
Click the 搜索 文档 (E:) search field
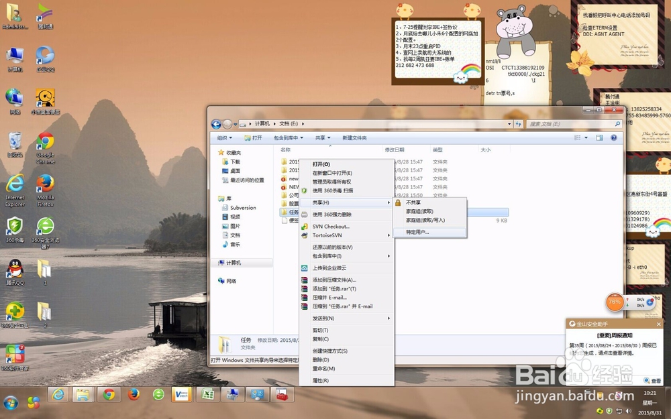coord(574,124)
